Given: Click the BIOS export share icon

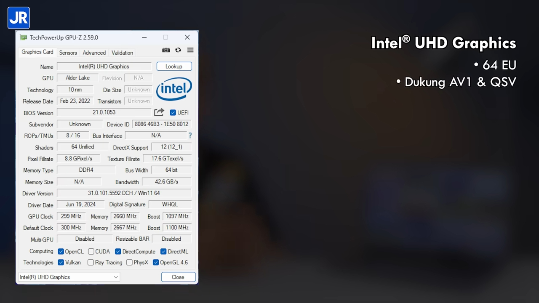Looking at the screenshot, I should pyautogui.click(x=159, y=112).
